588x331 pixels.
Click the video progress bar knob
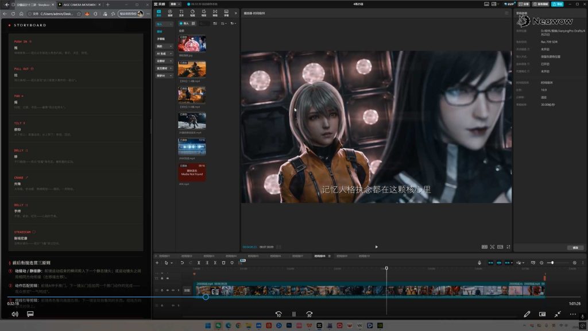tap(206, 297)
